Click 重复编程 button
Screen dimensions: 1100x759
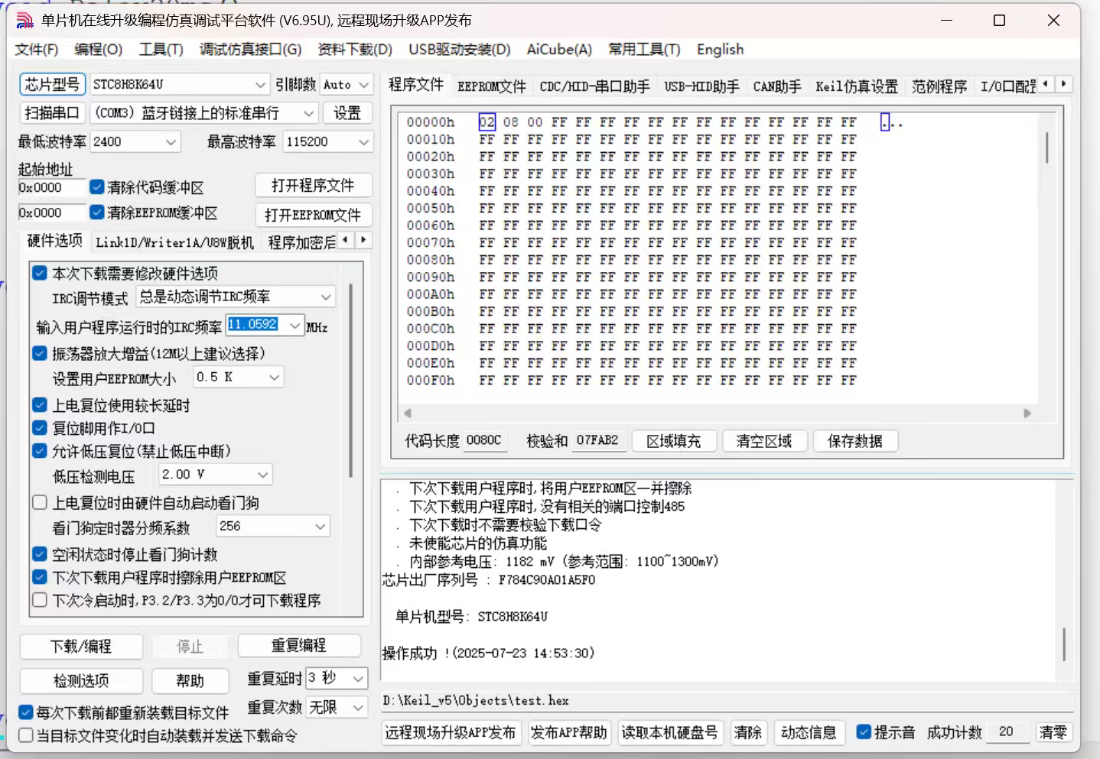[299, 646]
